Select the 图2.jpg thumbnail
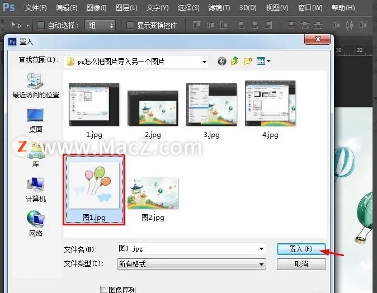The width and height of the screenshot is (377, 293). (153, 193)
